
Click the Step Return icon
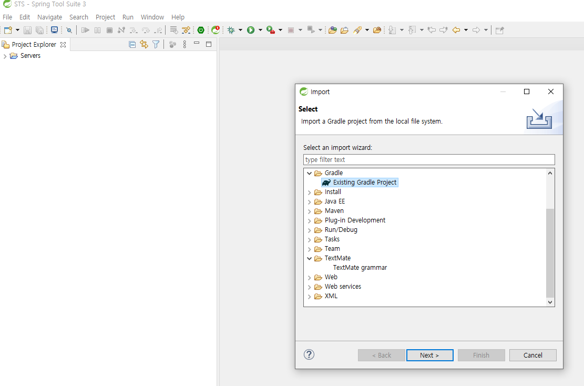(158, 30)
